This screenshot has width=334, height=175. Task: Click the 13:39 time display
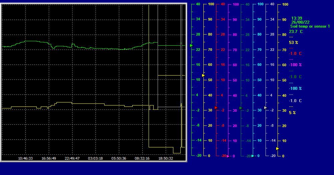297,18
